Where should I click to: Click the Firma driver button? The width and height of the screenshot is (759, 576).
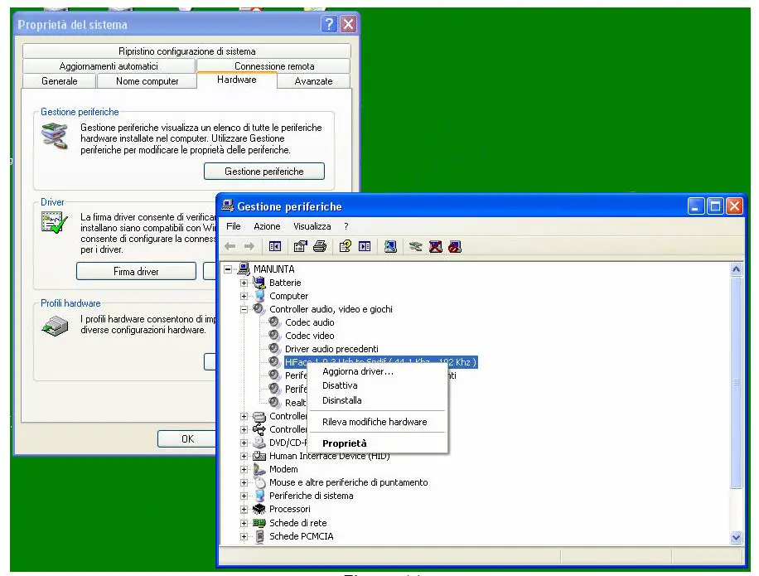136,272
